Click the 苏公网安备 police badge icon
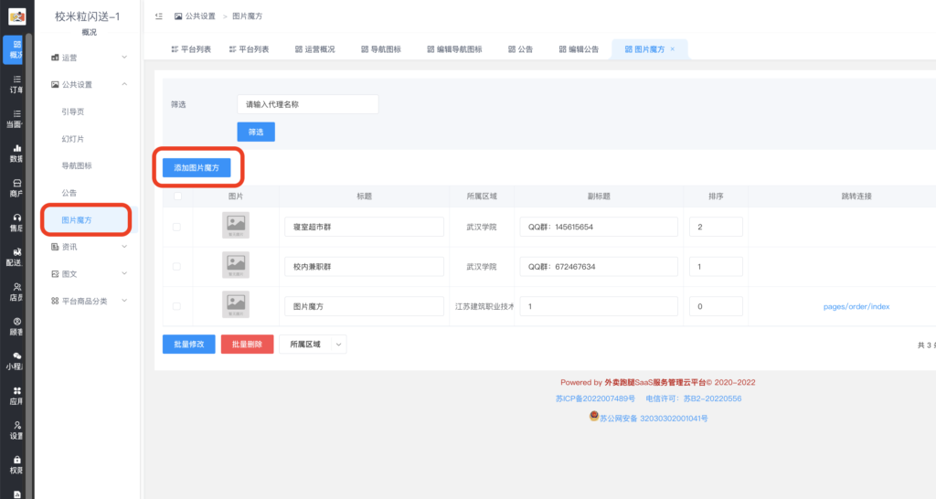The image size is (936, 499). coord(594,416)
